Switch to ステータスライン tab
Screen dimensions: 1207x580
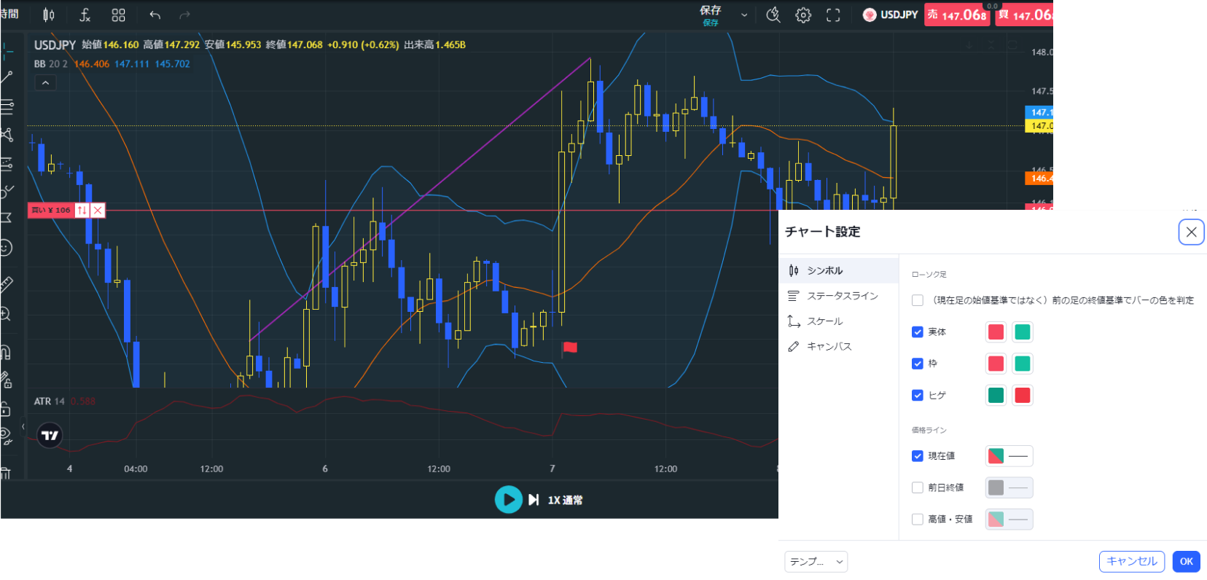coord(842,296)
